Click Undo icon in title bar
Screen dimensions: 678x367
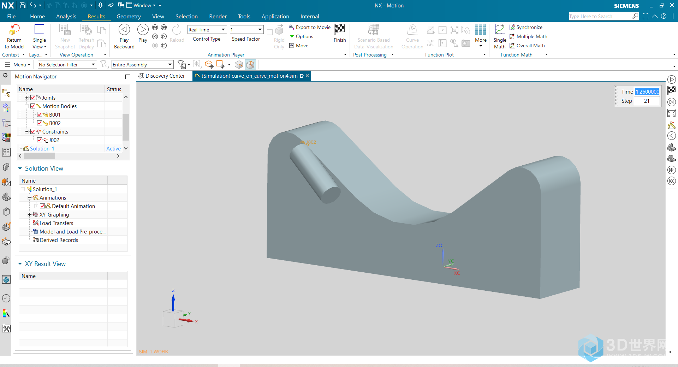click(x=33, y=5)
